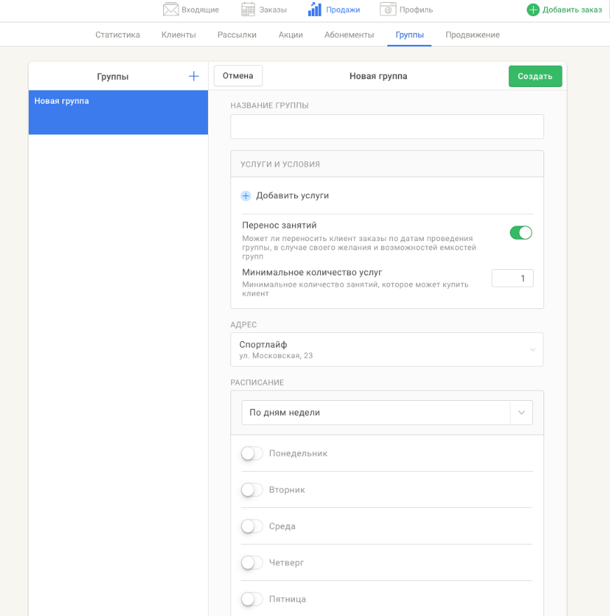Open the Спортлайф address dropdown
Image resolution: width=610 pixels, height=616 pixels.
(387, 350)
